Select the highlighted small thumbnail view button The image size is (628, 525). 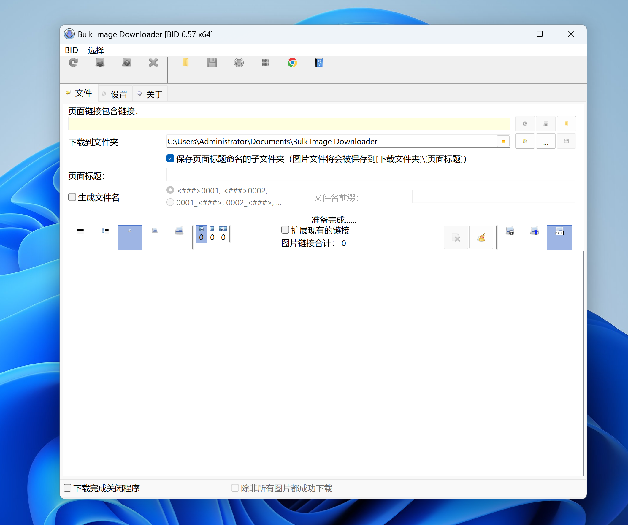pyautogui.click(x=130, y=237)
